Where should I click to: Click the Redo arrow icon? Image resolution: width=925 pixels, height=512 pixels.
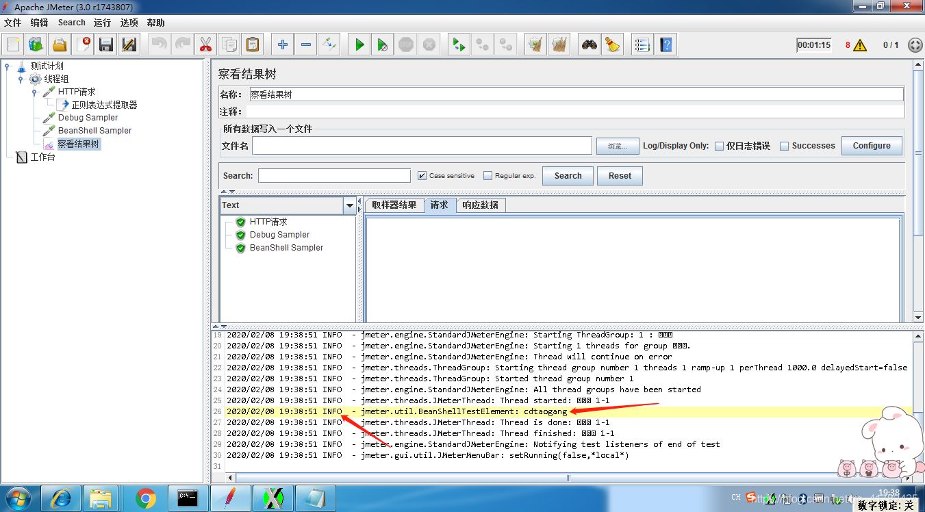[183, 44]
